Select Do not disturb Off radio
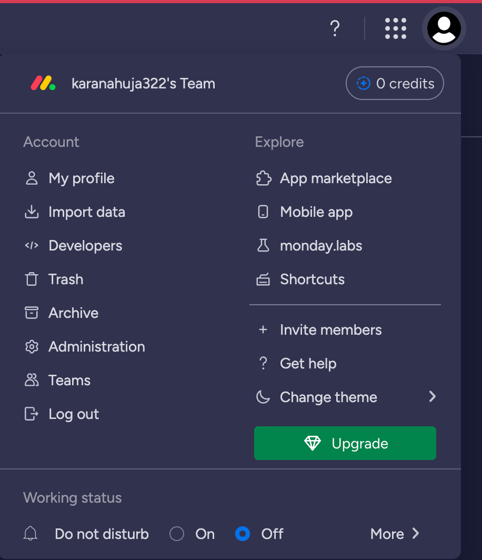Image resolution: width=482 pixels, height=560 pixels. click(x=243, y=534)
